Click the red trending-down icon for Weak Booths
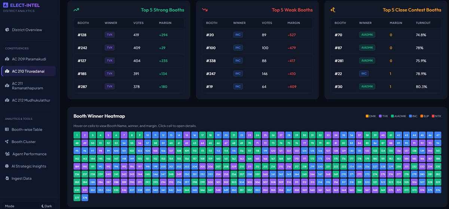 (x=205, y=10)
